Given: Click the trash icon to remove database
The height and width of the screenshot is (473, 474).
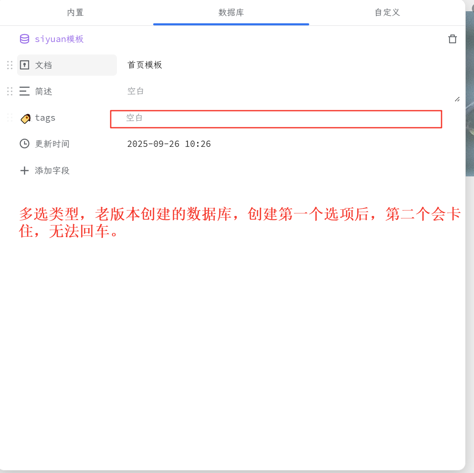Looking at the screenshot, I should pos(452,39).
